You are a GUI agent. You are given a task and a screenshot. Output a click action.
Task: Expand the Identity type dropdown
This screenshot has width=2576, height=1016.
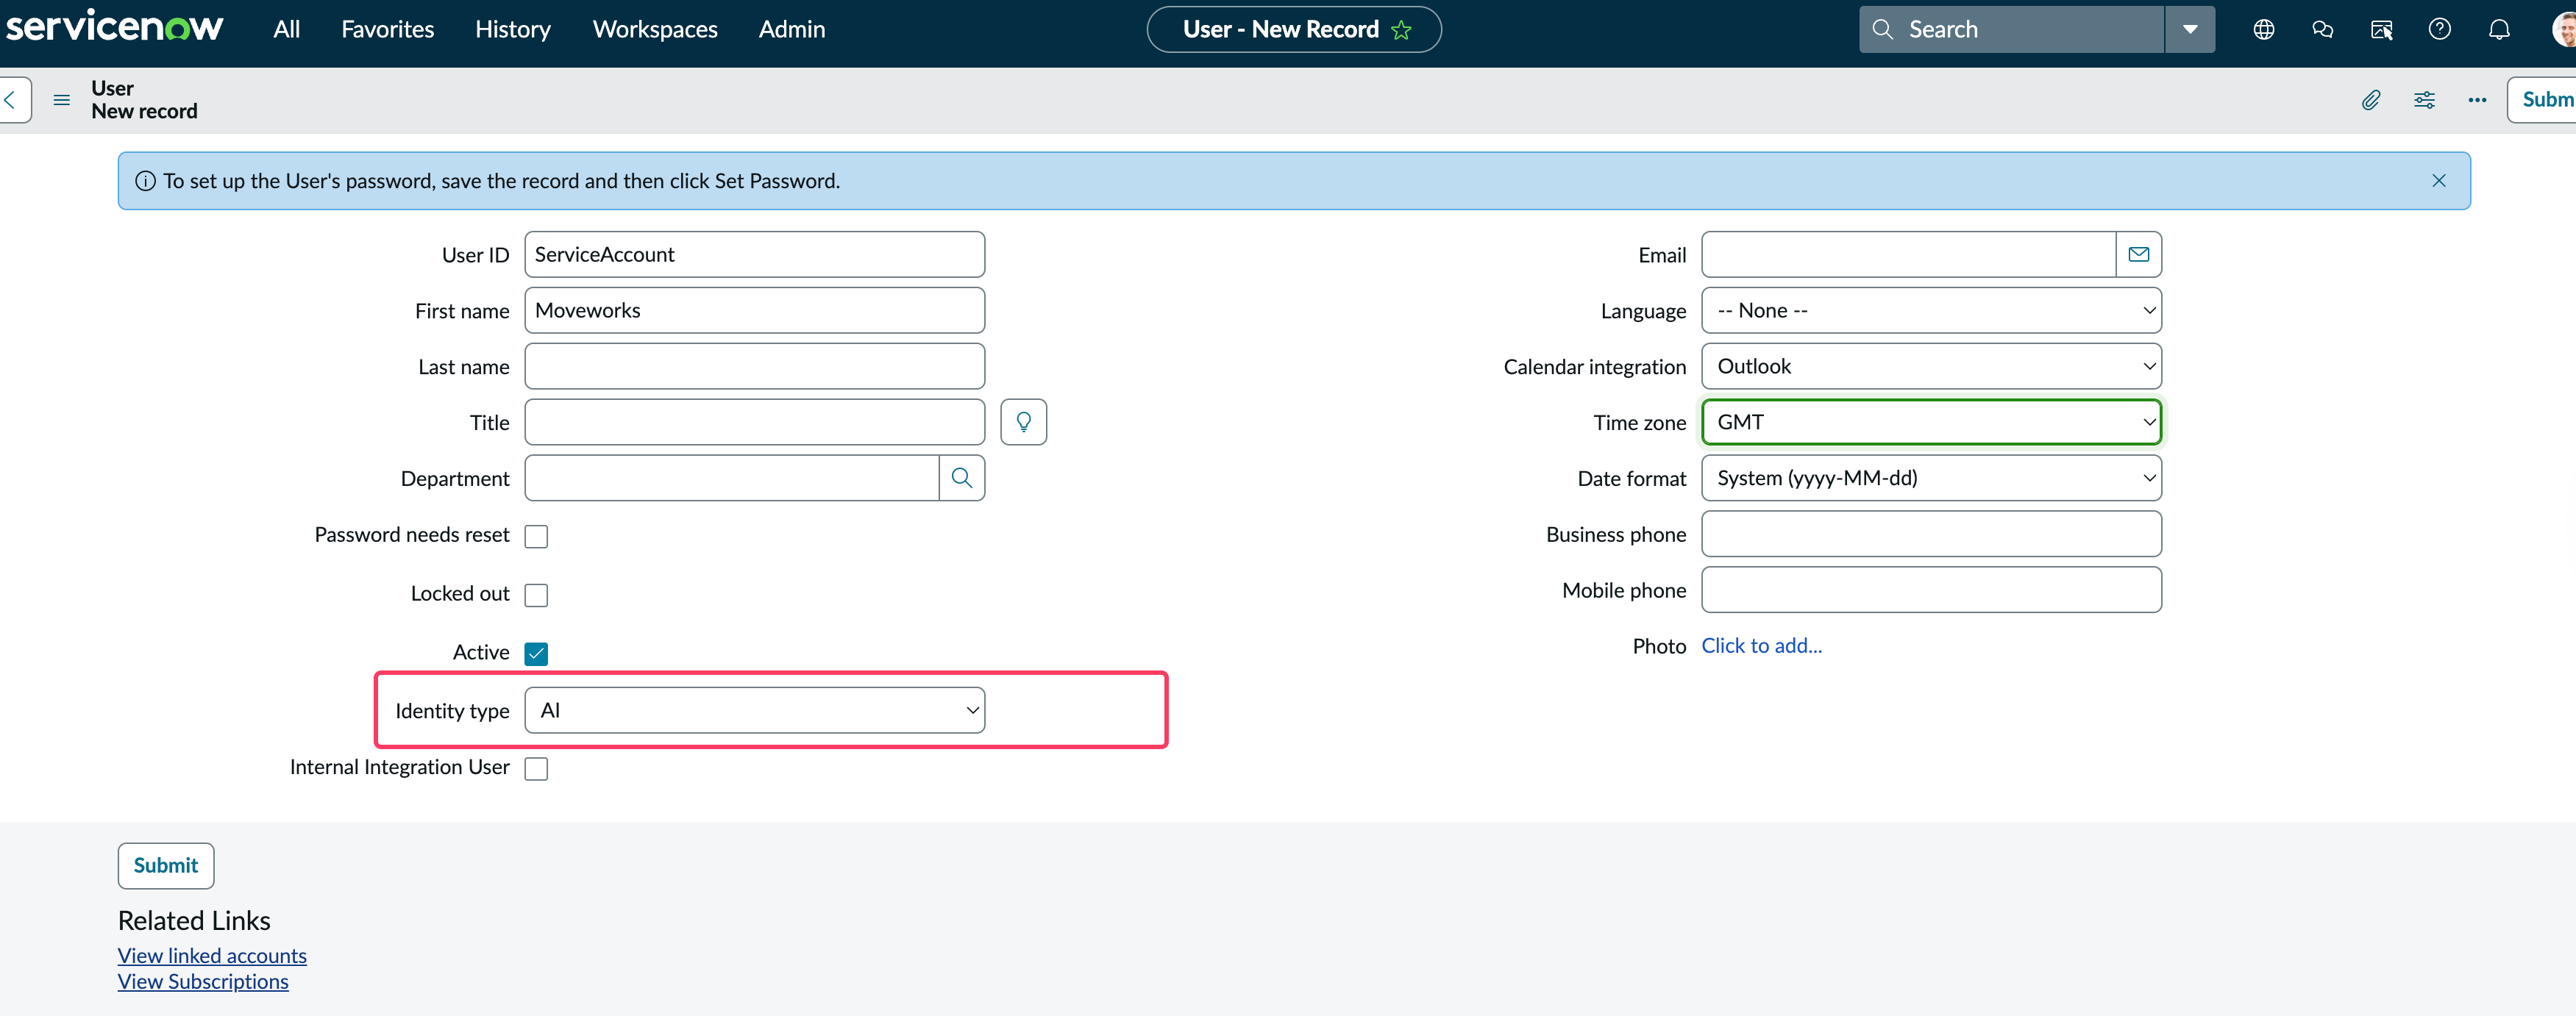tap(754, 710)
